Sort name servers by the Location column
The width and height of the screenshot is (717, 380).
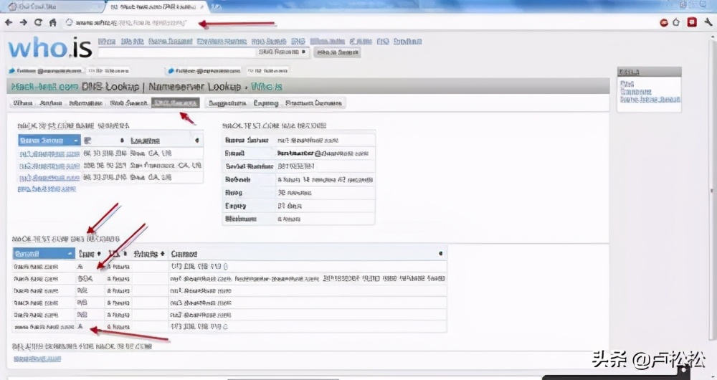pos(165,141)
